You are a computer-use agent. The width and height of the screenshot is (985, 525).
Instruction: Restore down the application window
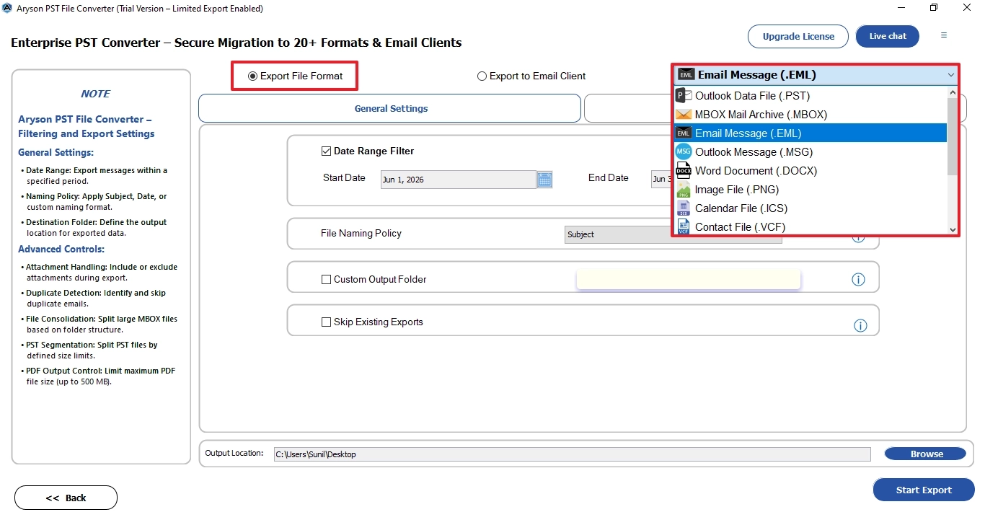point(934,8)
